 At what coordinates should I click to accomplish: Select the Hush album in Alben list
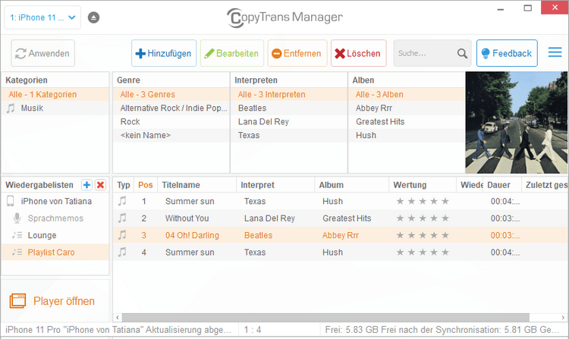pyautogui.click(x=407, y=135)
